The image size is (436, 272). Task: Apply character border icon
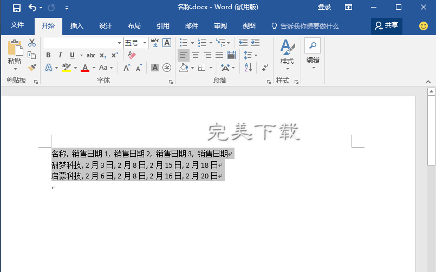tap(167, 43)
